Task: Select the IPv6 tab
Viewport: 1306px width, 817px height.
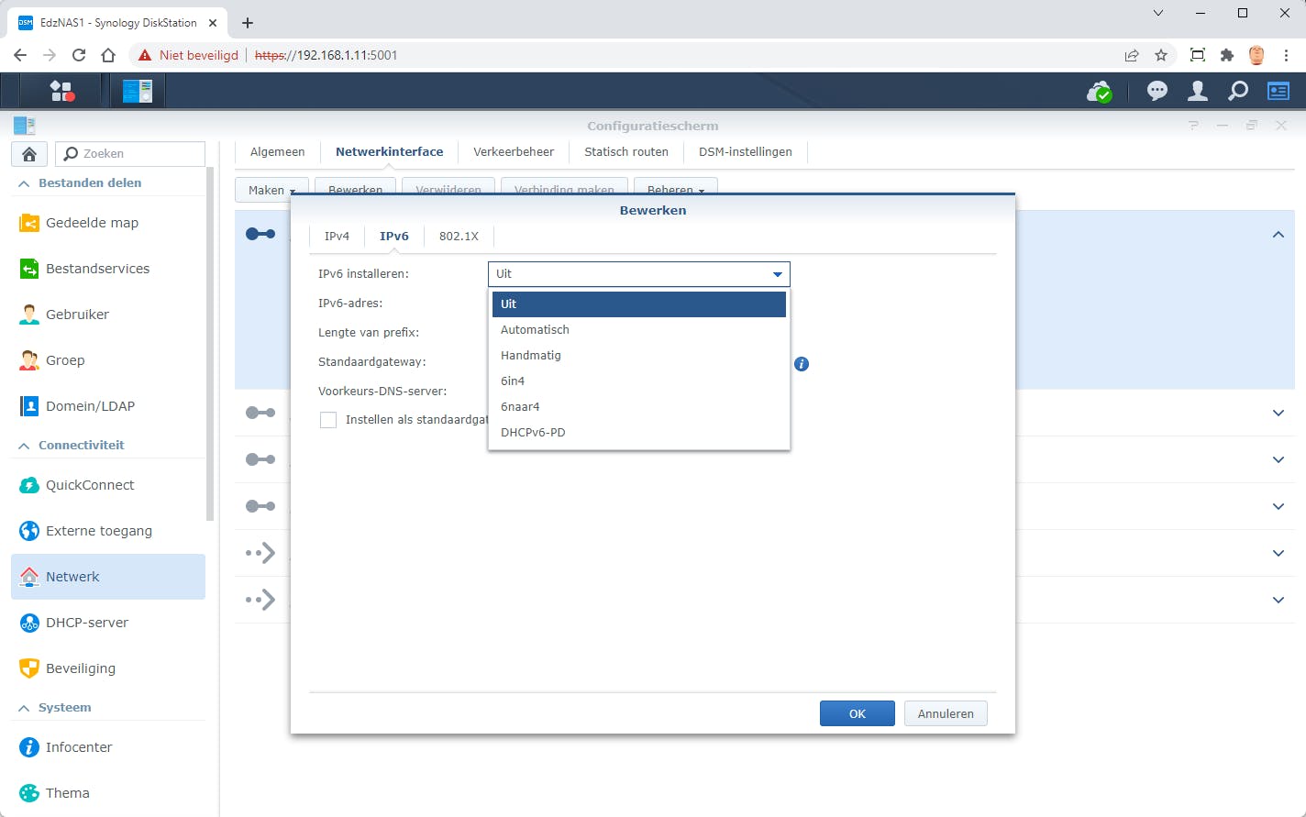Action: [394, 237]
